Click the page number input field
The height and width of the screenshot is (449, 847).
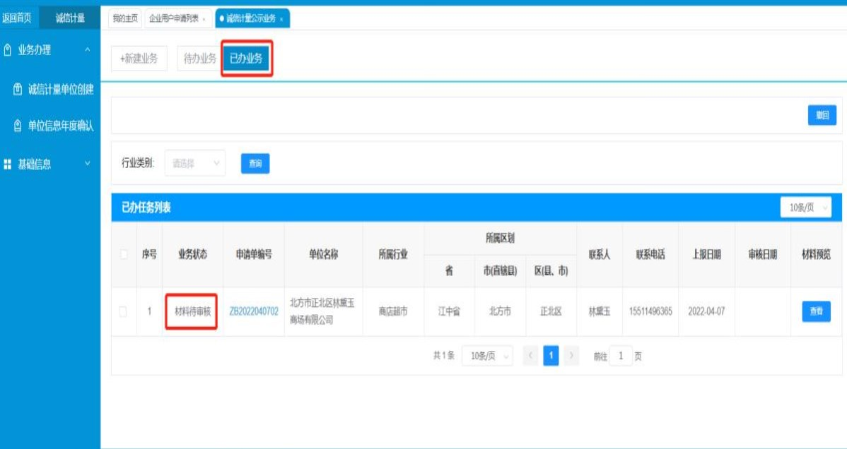[x=621, y=357]
